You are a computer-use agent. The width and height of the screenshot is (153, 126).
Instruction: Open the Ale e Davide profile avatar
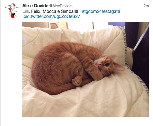pyautogui.click(x=12, y=11)
